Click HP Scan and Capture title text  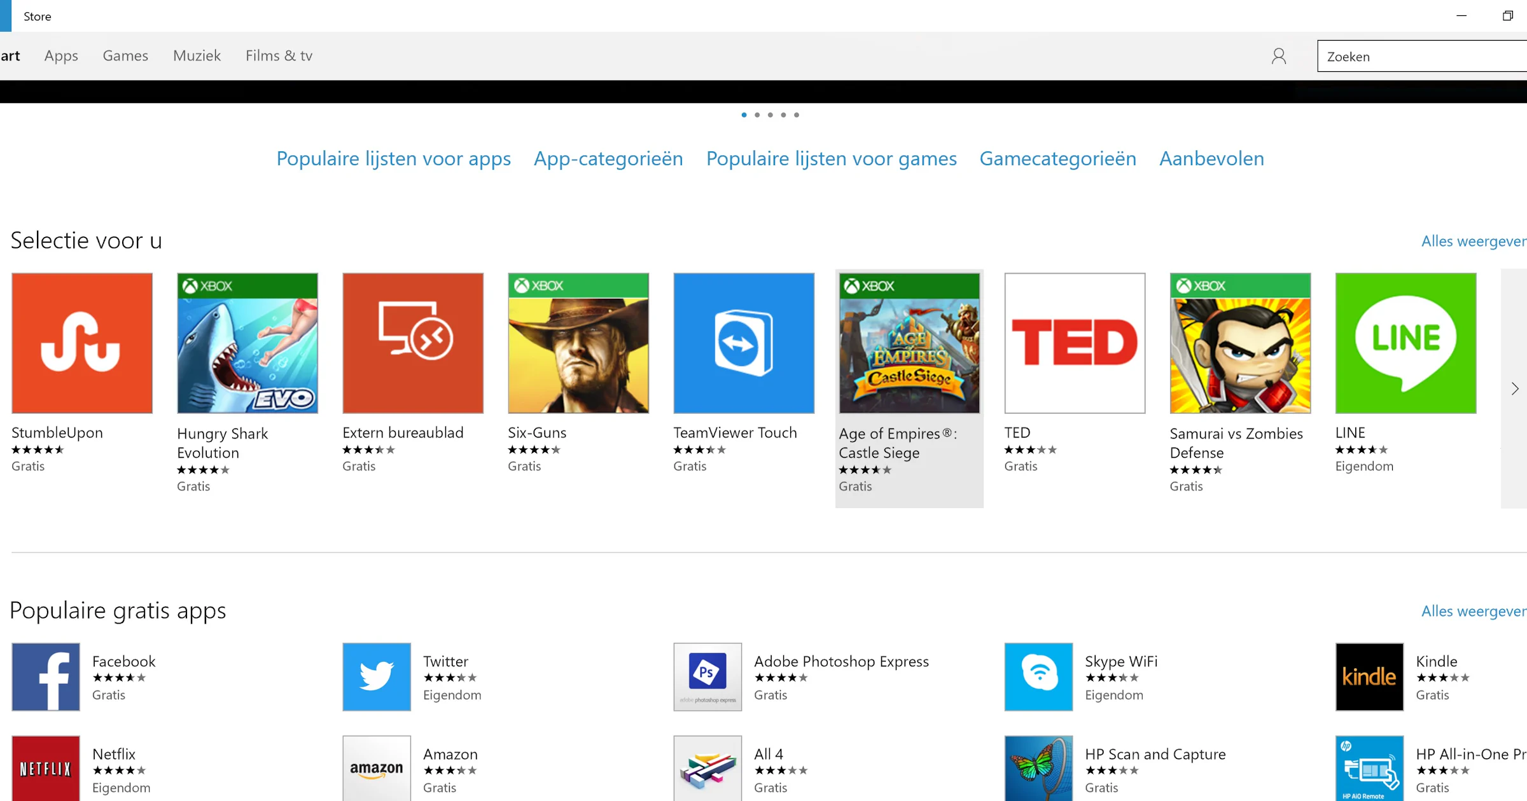[x=1155, y=754]
